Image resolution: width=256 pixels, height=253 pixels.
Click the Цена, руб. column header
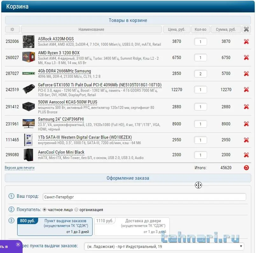(176, 29)
